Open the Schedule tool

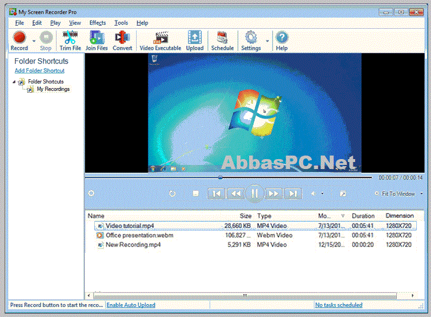(x=222, y=41)
